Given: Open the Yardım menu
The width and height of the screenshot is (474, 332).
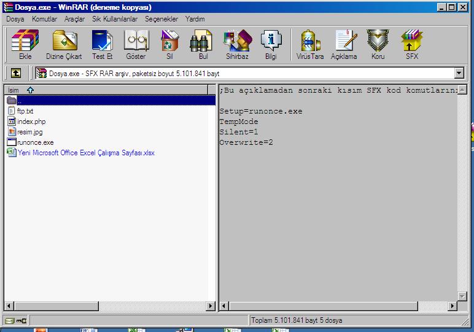Looking at the screenshot, I should 195,19.
